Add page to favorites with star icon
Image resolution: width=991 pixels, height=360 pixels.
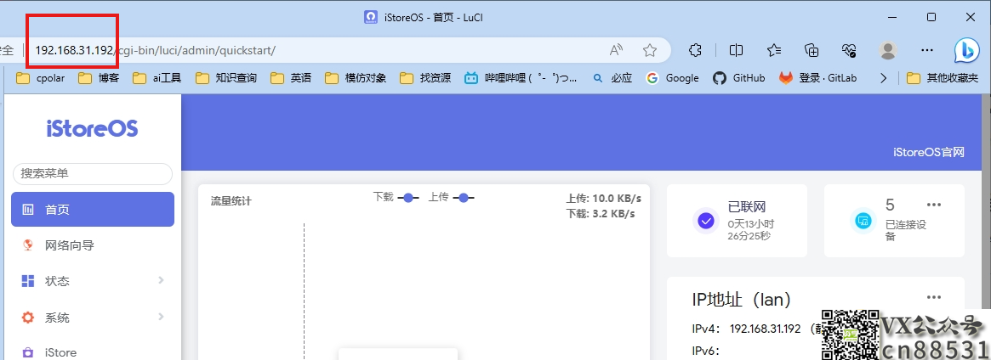point(649,50)
